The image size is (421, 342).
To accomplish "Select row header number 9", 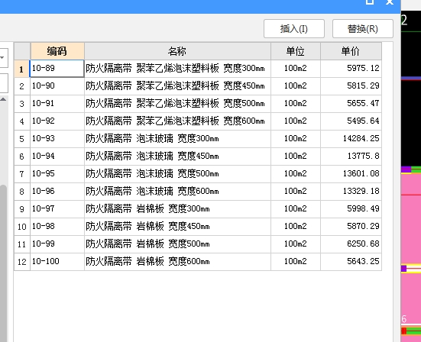I will 22,209.
